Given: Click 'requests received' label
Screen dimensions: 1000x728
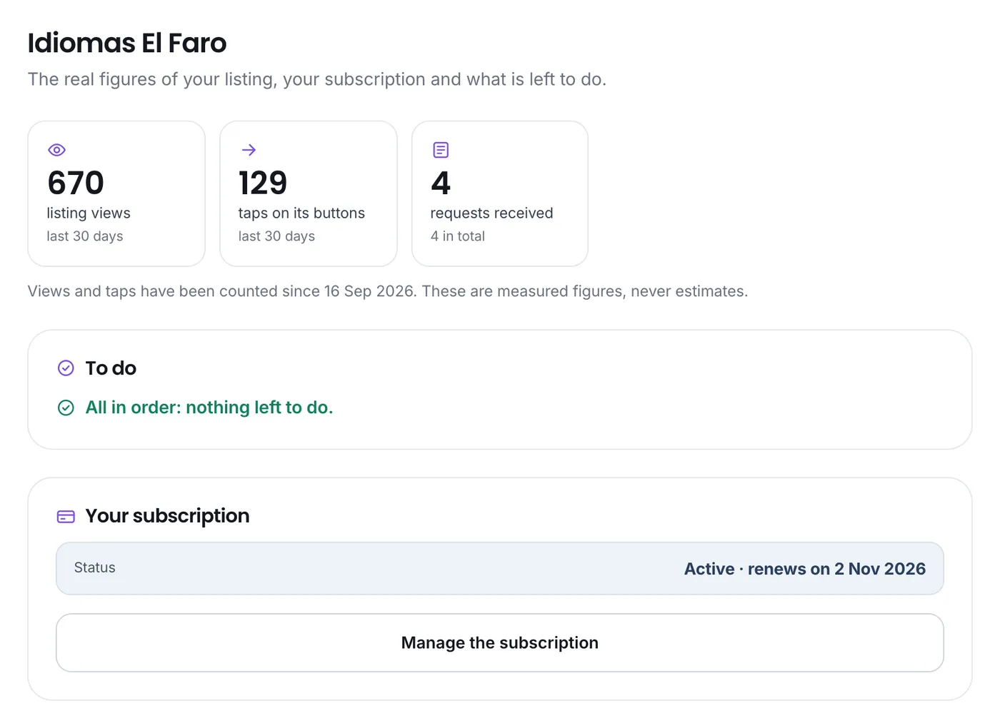Looking at the screenshot, I should (x=491, y=213).
